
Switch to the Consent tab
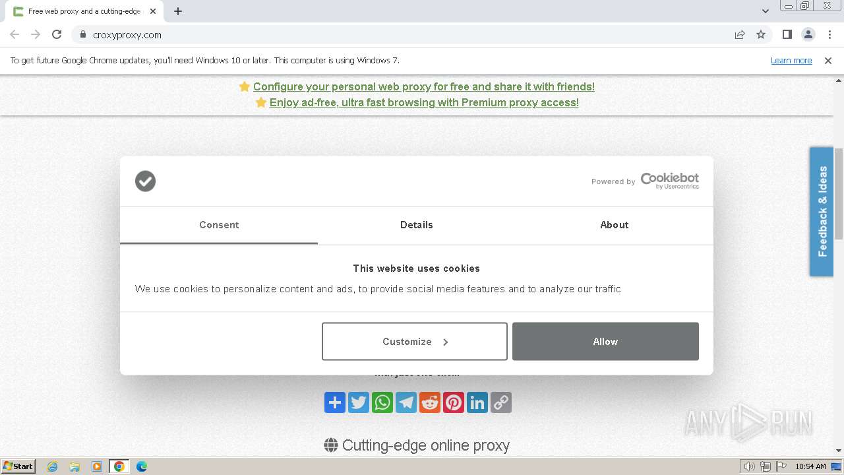click(219, 225)
